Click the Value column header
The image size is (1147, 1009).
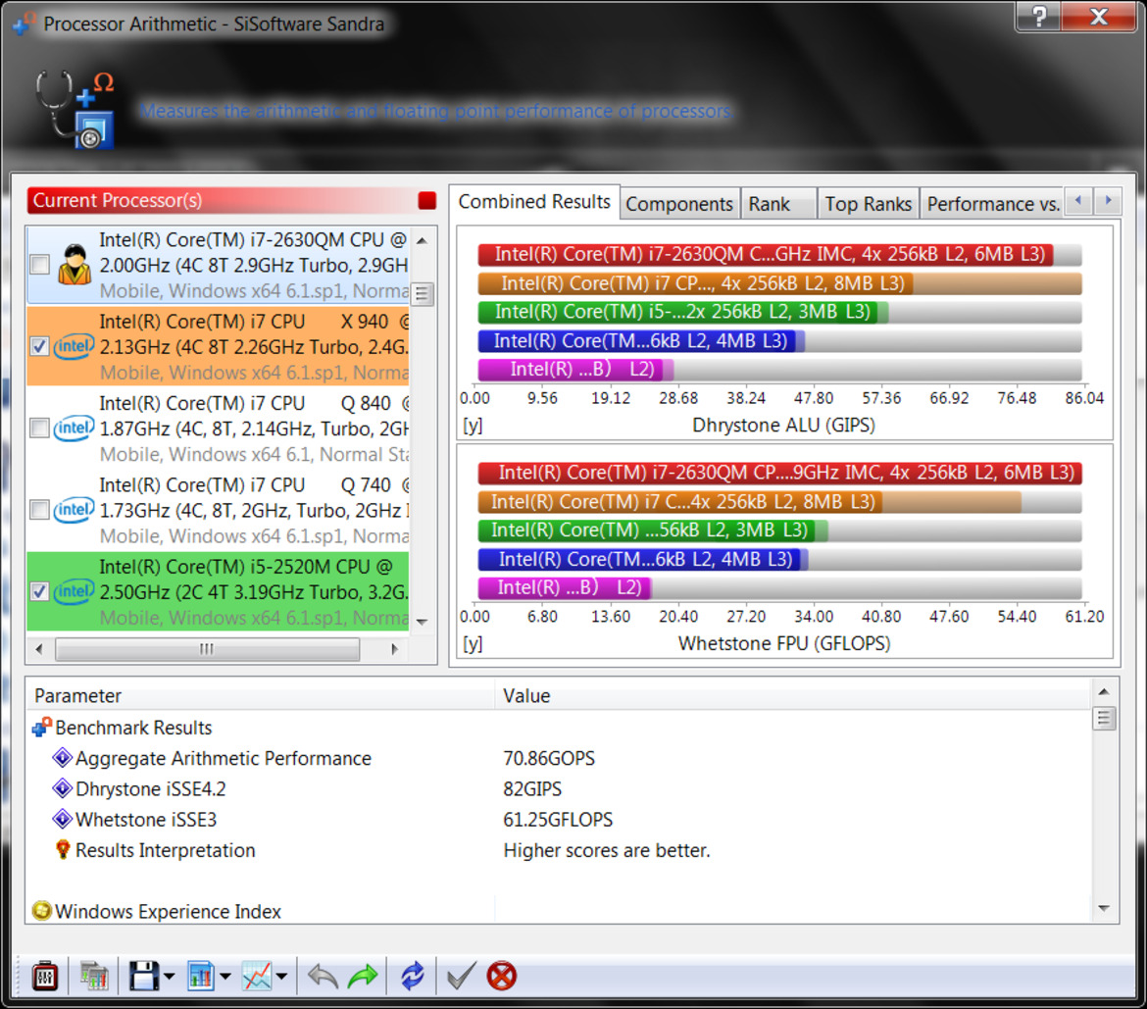coord(792,696)
